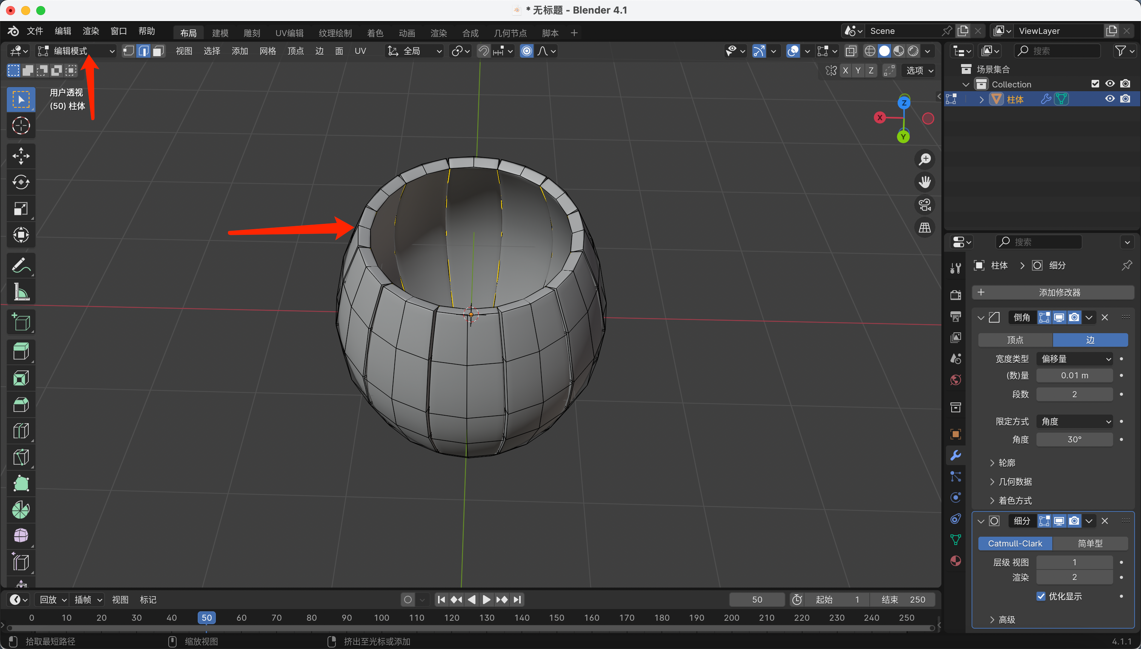This screenshot has width=1141, height=649.
Task: Uncheck Collection exclude checkbox
Action: [x=1095, y=84]
